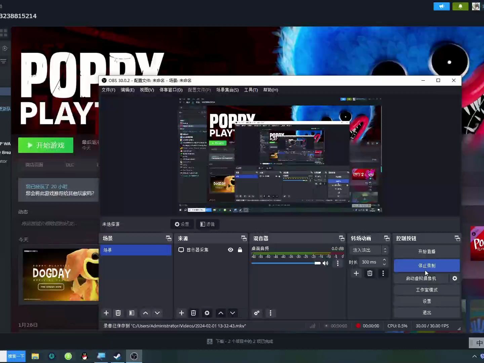
Task: Move source down arrow in Sources panel
Action: point(233,313)
